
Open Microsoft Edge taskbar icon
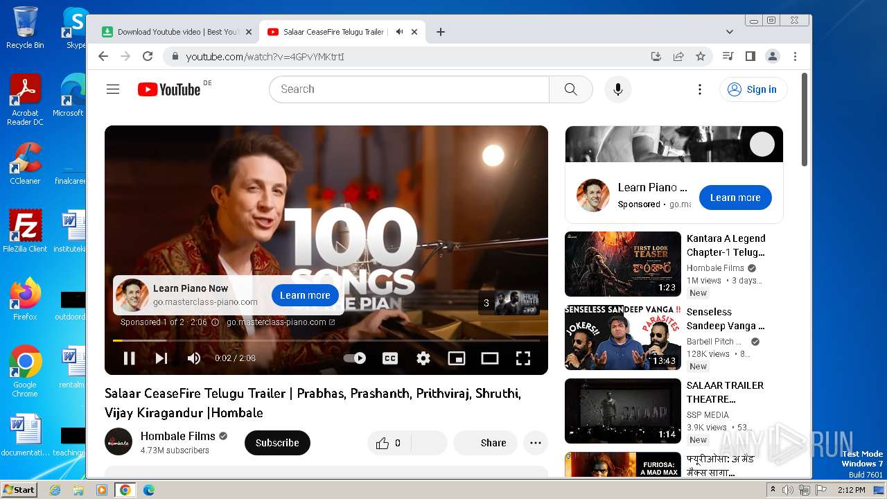point(148,490)
